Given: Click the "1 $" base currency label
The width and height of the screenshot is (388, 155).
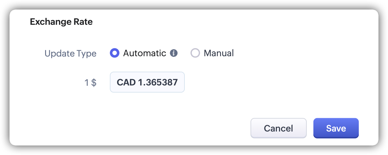Looking at the screenshot, I should (90, 83).
